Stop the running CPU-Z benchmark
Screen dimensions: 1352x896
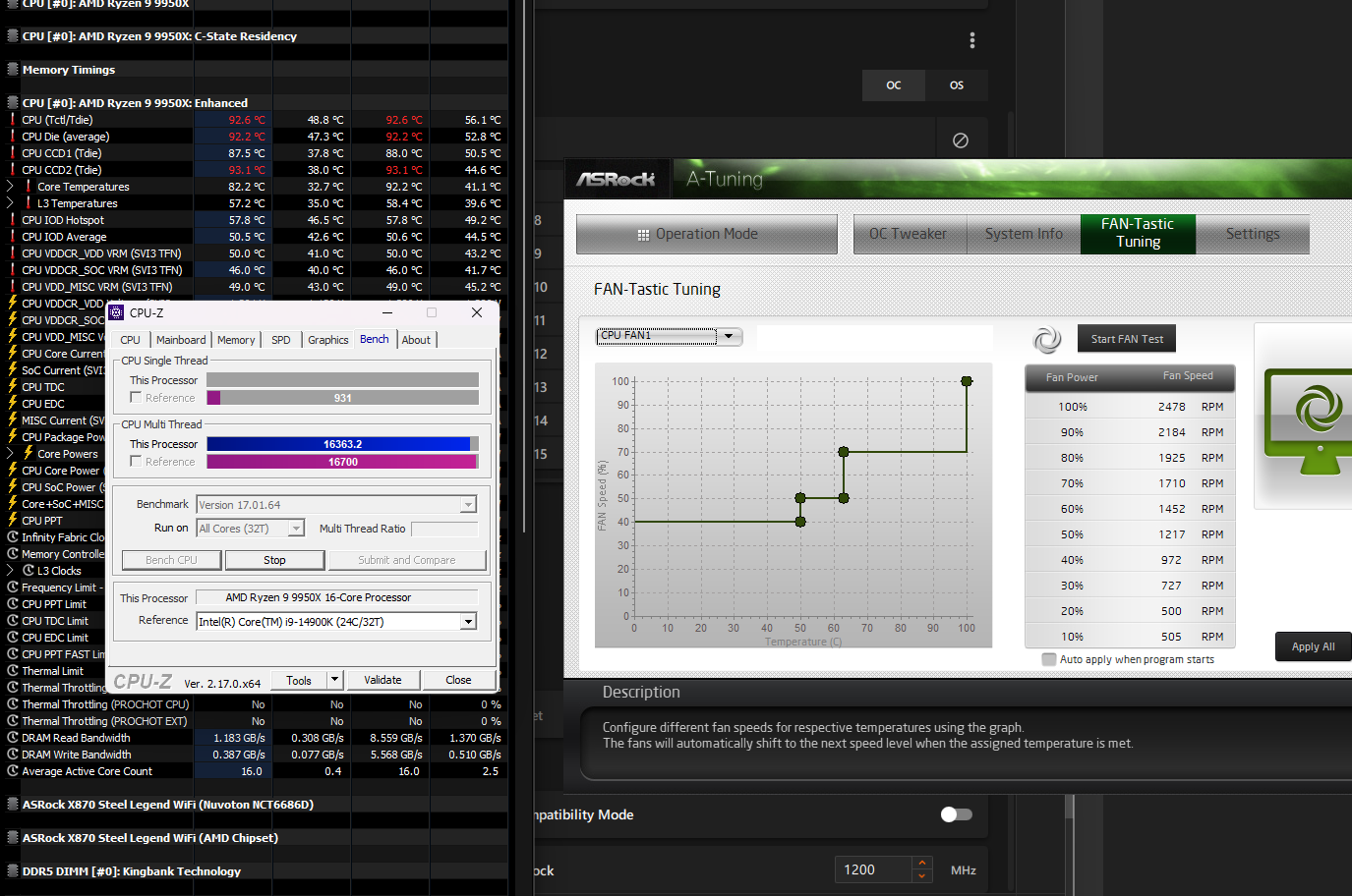(x=274, y=560)
